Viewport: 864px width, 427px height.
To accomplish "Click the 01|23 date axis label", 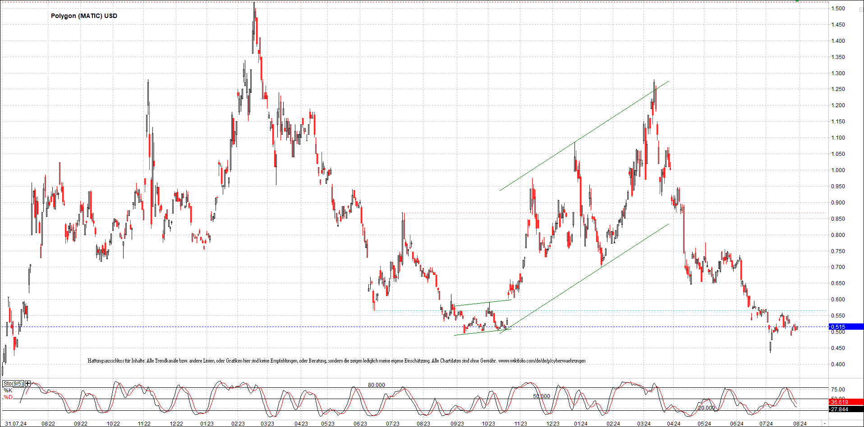I will [207, 423].
